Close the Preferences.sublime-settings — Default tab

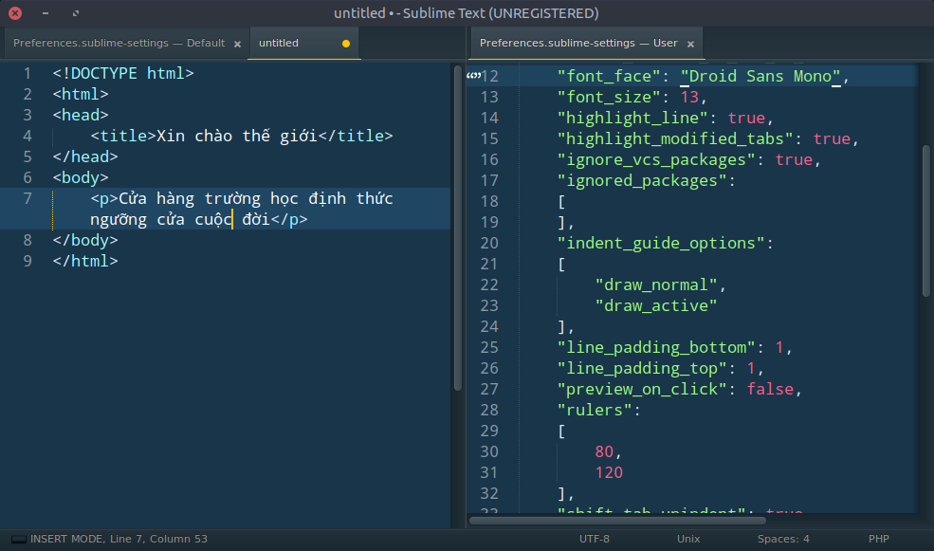(237, 44)
